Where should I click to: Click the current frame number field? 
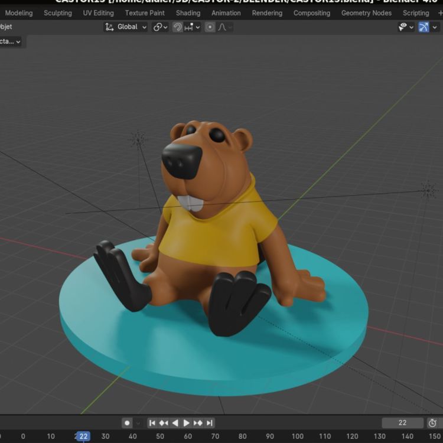coord(402,423)
